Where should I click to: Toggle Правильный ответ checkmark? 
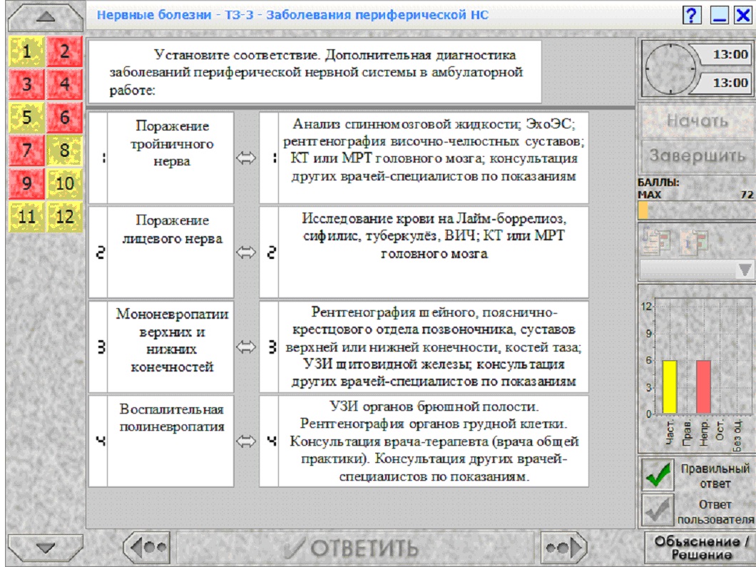[658, 474]
